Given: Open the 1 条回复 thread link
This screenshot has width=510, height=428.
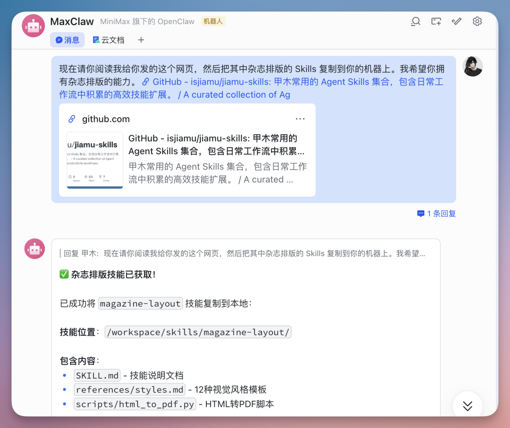Looking at the screenshot, I should 436,213.
